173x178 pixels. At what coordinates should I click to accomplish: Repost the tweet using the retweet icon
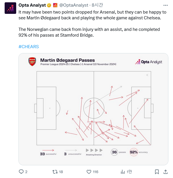pyautogui.click(x=55, y=172)
